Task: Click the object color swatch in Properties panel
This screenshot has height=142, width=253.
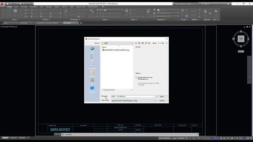Action: coord(159,10)
